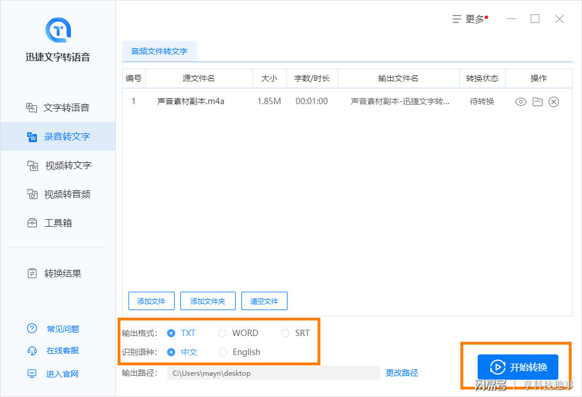
Task: Click the 文字转语音 sidebar icon
Action: point(32,108)
